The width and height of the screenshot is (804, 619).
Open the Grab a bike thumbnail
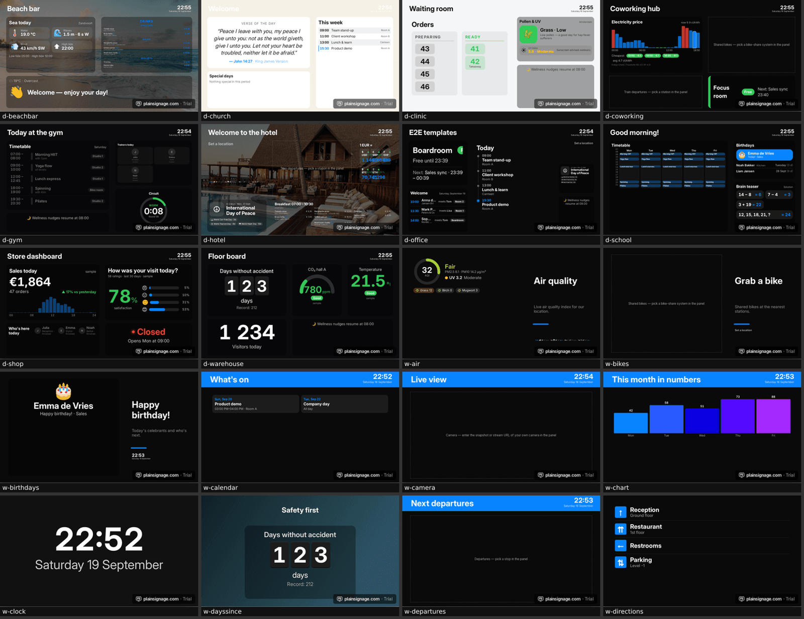coord(702,303)
